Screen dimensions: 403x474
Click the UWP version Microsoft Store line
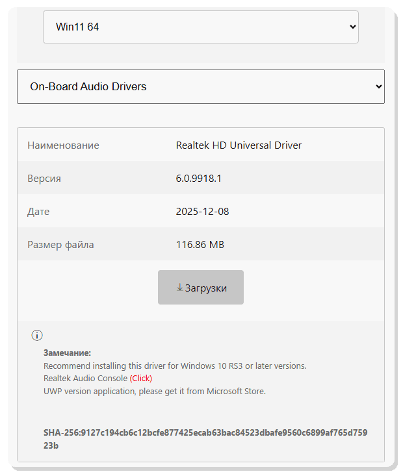click(154, 391)
